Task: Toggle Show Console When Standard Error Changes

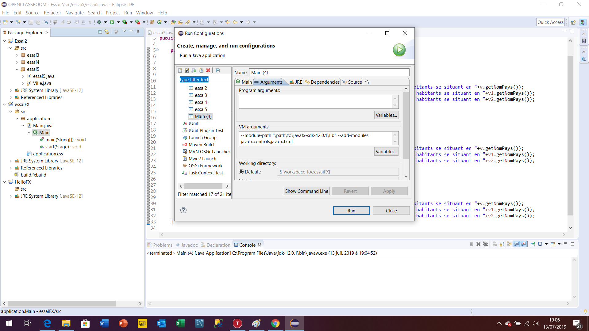Action: [524, 244]
